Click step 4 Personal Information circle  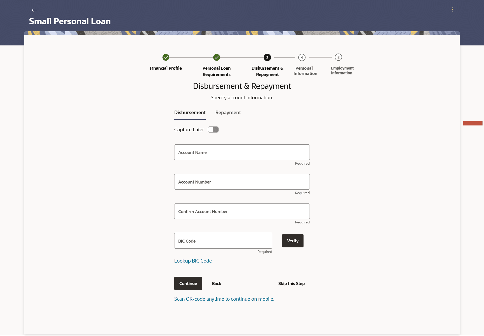click(x=302, y=58)
